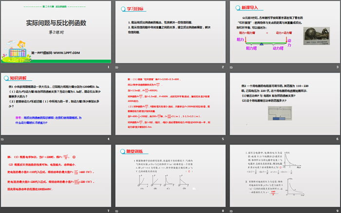Viewport: 341px width, 213px height.
Task: Click the animation star marker under slide 9
Action: click(230, 210)
